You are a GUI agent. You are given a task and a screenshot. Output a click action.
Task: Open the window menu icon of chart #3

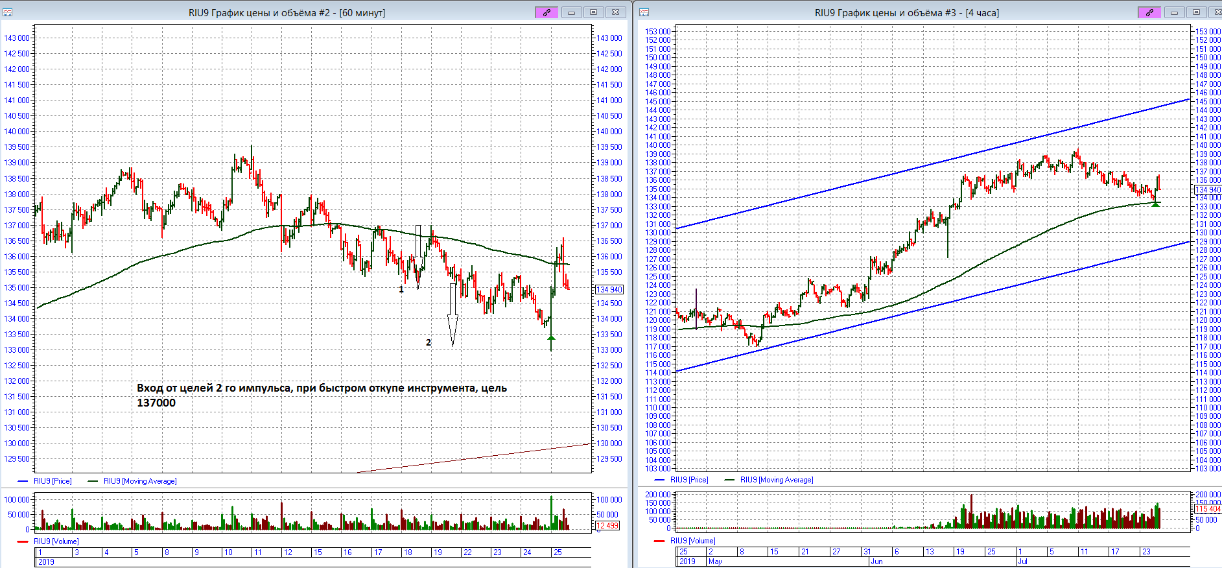pos(644,12)
